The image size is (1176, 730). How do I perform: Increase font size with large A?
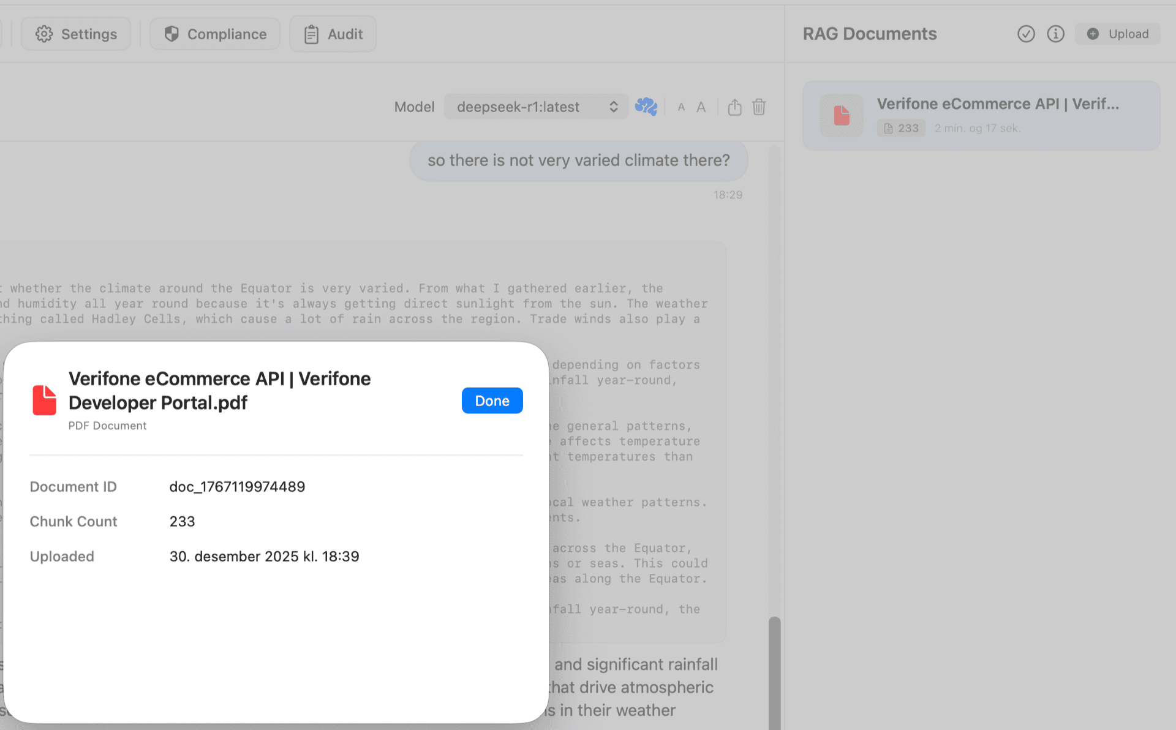click(701, 107)
